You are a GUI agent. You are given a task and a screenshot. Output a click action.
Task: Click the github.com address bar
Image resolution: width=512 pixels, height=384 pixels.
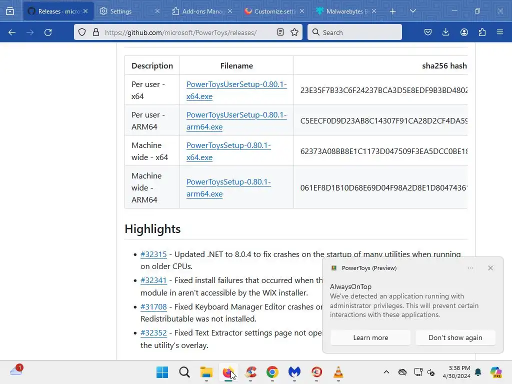tap(188, 32)
